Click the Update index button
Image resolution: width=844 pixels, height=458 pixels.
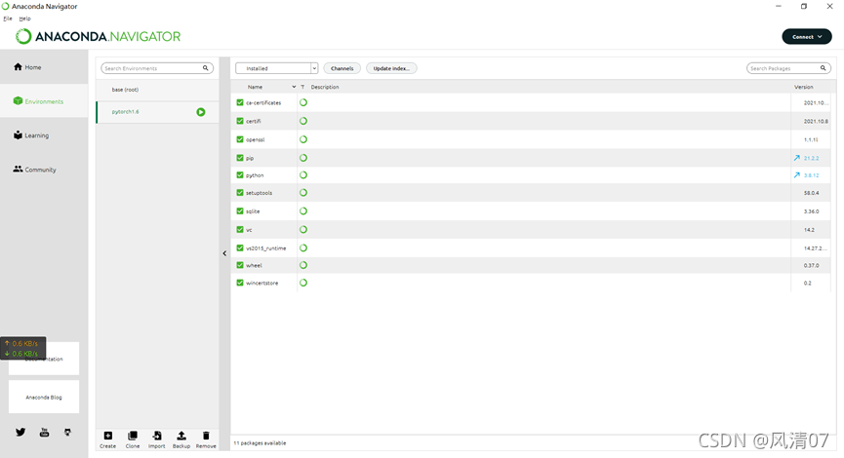pyautogui.click(x=391, y=68)
